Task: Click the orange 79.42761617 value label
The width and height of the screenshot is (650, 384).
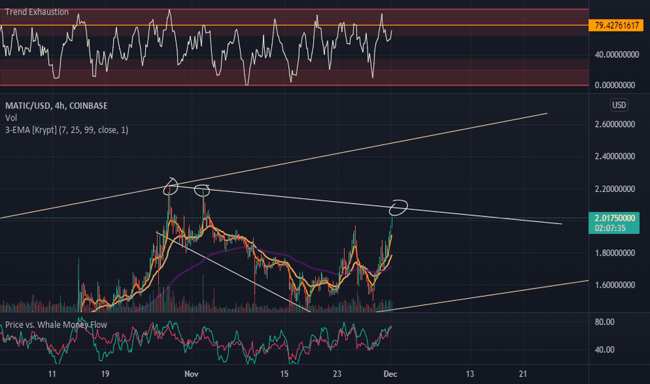Action: (616, 26)
